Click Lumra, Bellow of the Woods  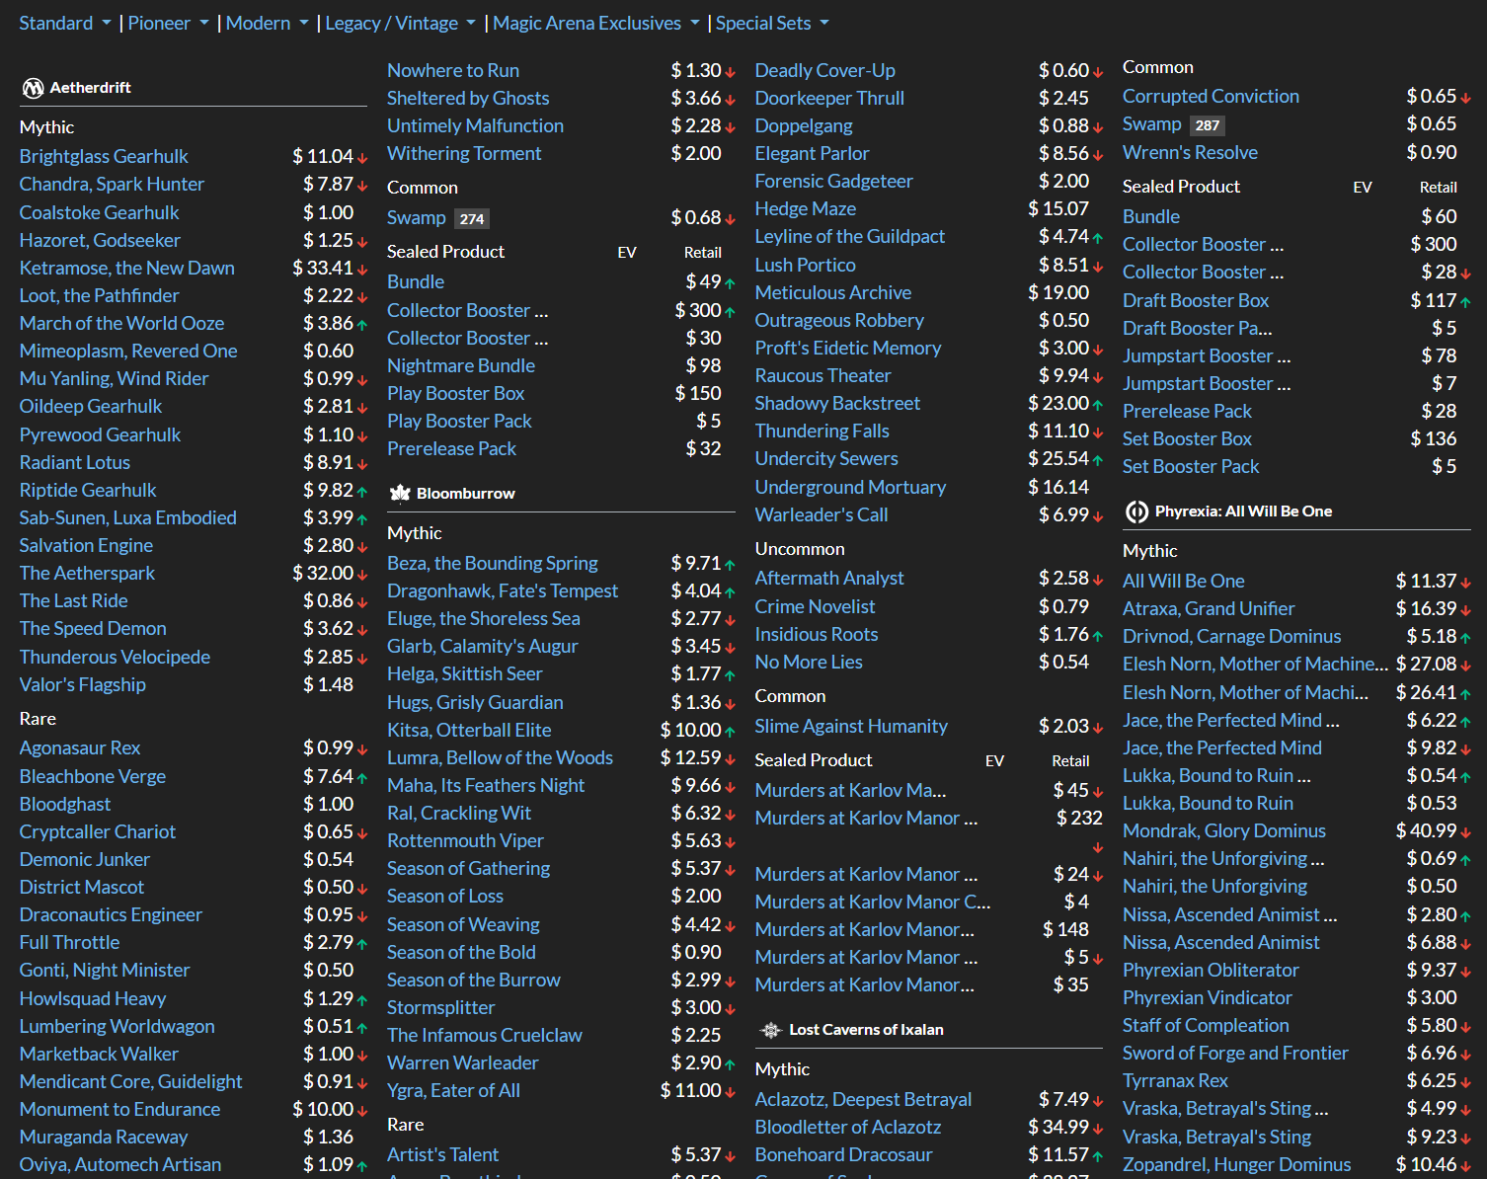coord(500,757)
